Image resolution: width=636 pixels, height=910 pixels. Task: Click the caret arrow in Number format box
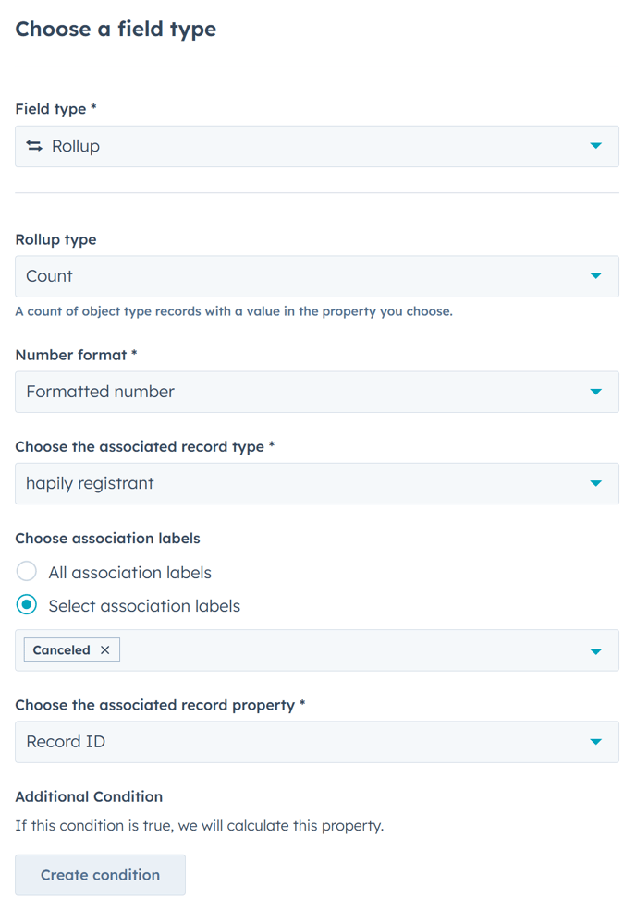596,392
